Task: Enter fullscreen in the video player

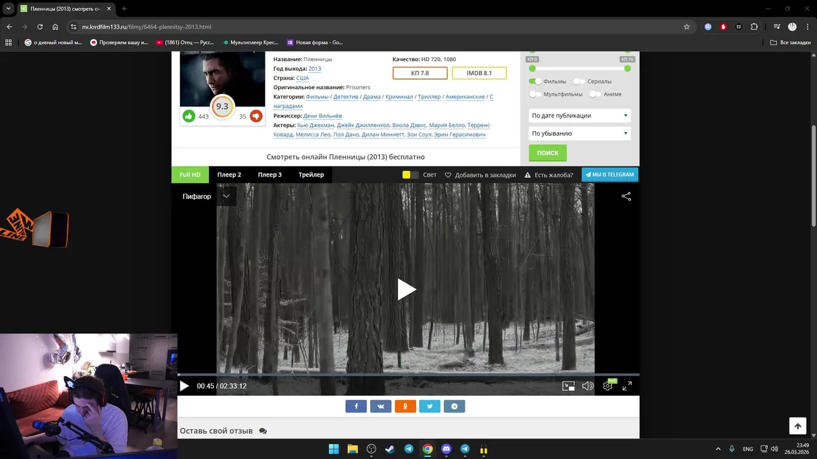Action: pyautogui.click(x=627, y=386)
